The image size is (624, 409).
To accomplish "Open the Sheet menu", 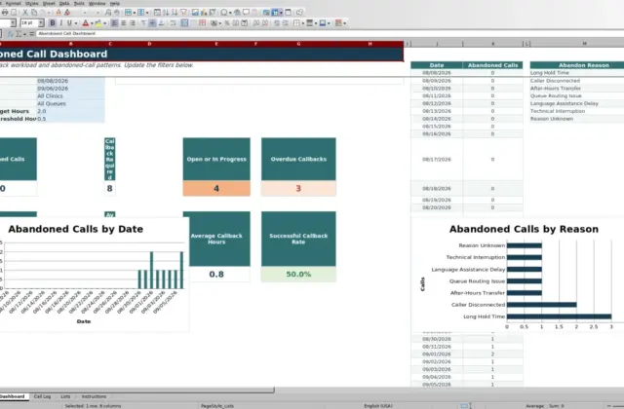I will click(x=49, y=3).
